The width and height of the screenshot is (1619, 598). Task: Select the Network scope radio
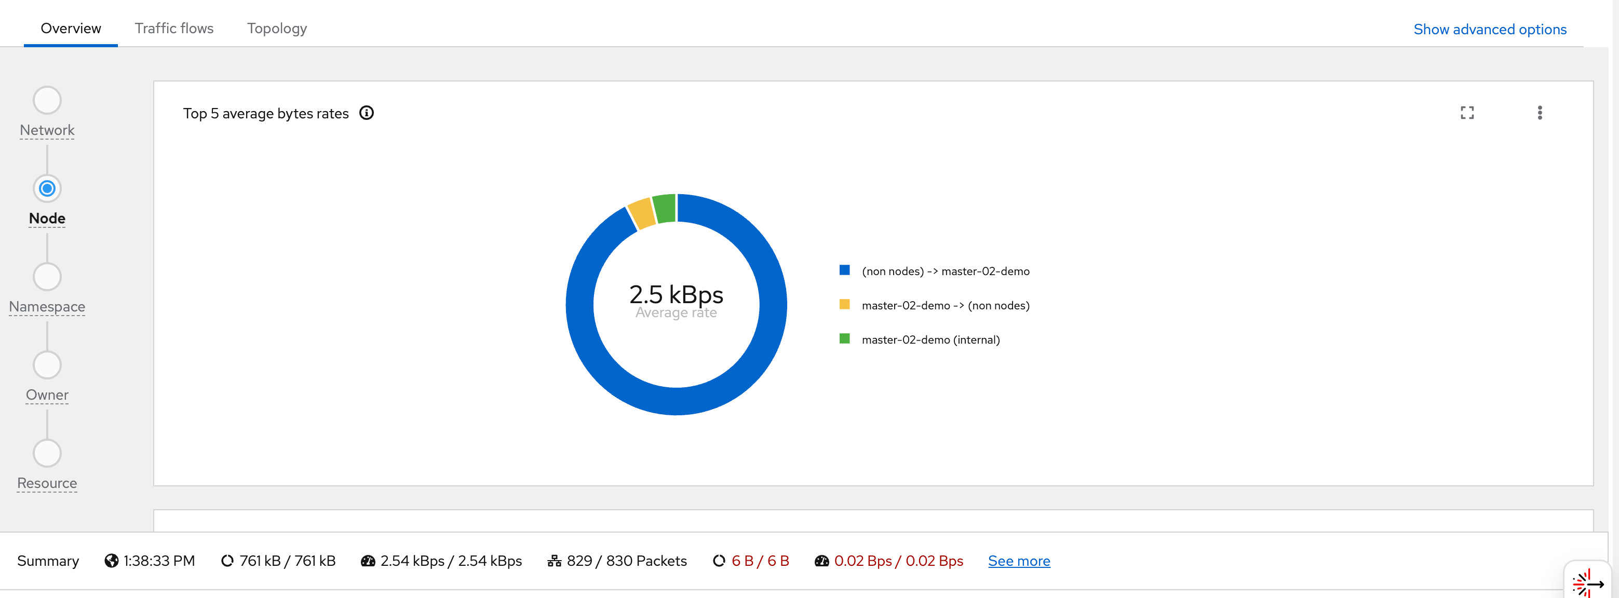[47, 101]
